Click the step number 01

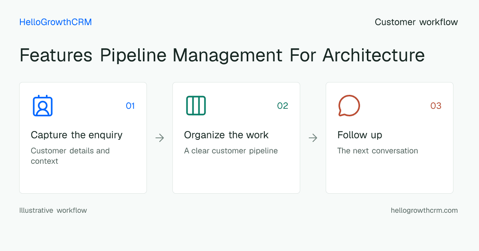130,106
